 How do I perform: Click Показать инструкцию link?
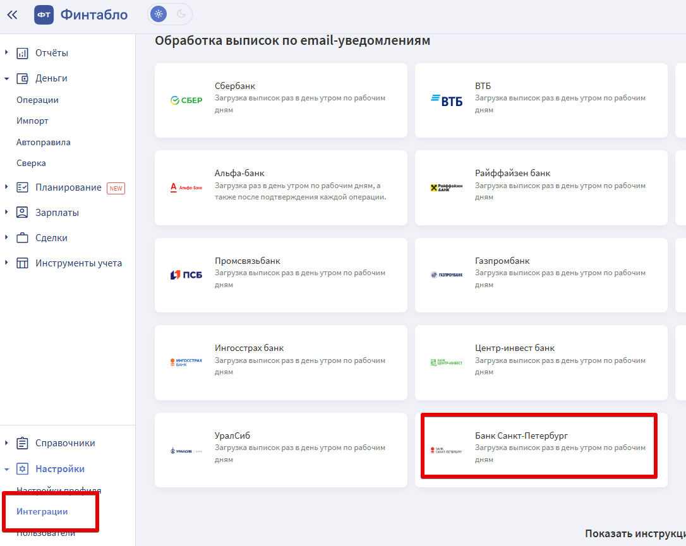coord(635,534)
